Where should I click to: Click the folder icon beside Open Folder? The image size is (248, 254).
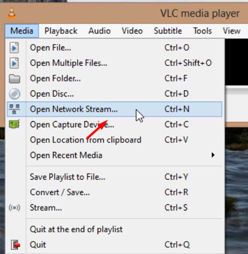[x=15, y=79]
